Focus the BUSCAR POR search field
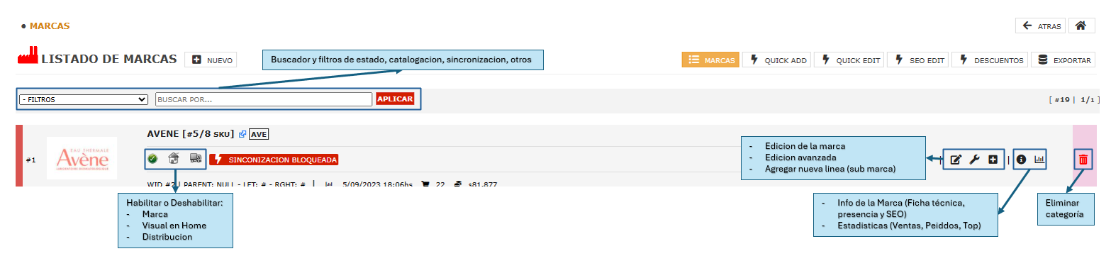The height and width of the screenshot is (278, 1111). [x=264, y=99]
